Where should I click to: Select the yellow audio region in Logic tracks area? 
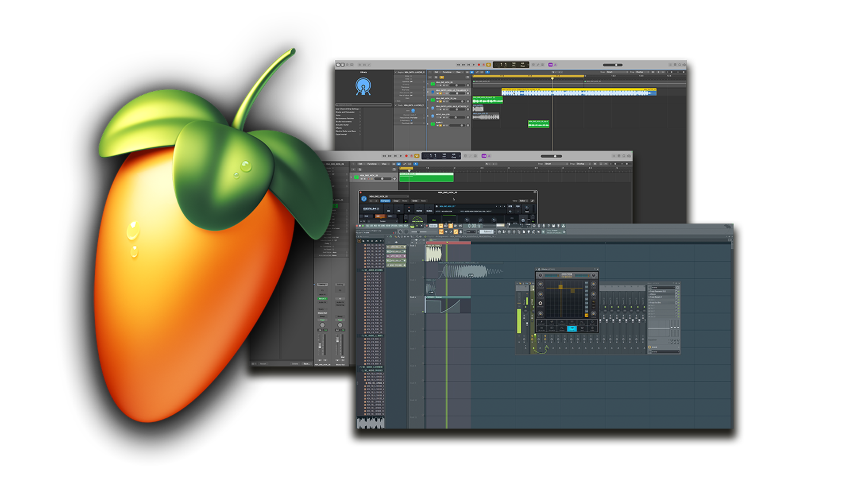pos(576,92)
